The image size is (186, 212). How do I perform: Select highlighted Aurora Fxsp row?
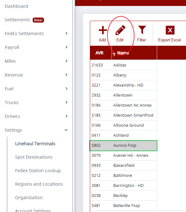(123, 146)
